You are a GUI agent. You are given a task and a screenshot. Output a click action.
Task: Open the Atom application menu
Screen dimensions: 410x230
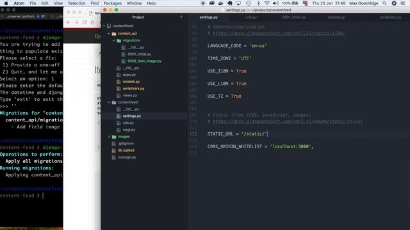[19, 3]
